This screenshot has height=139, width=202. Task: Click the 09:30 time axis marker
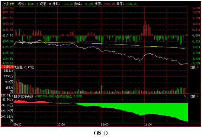click(18, 124)
